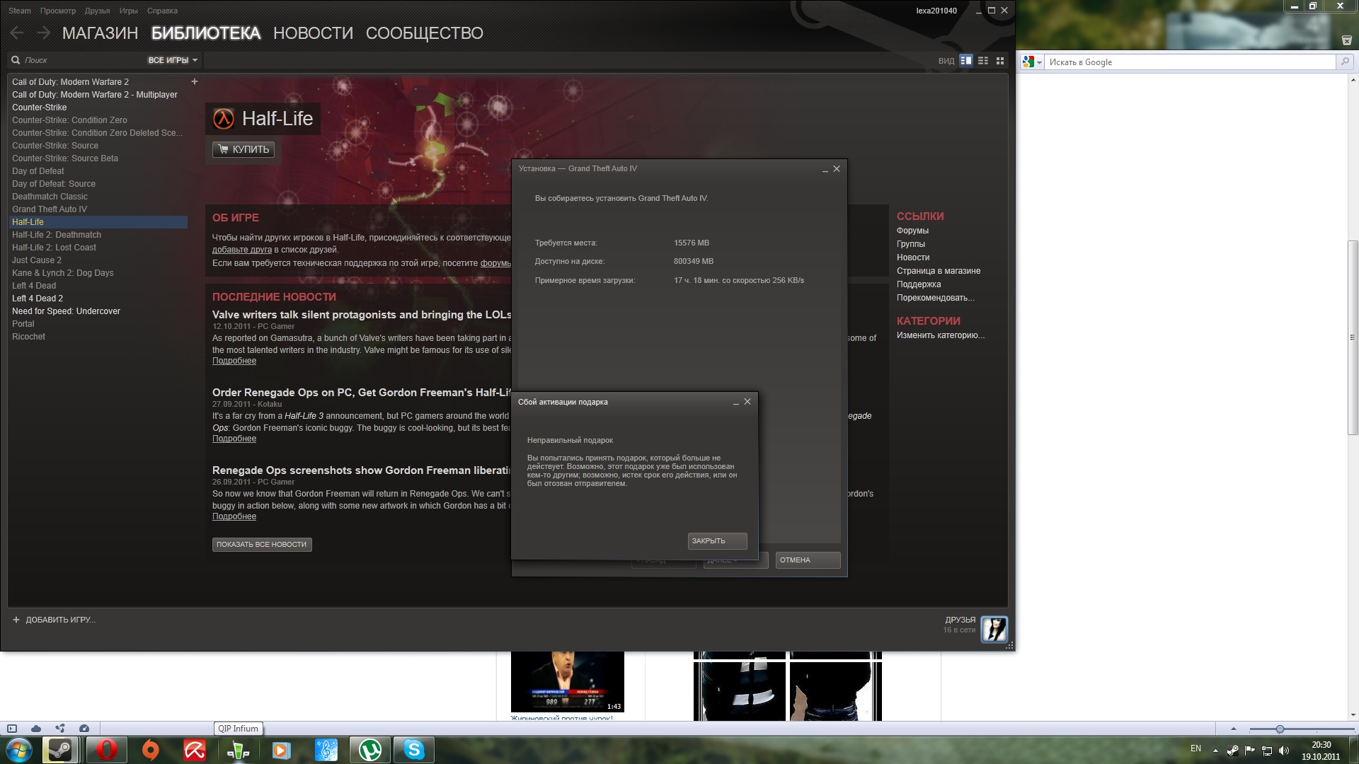Open Google search engine dropdown arrow
Image resolution: width=1359 pixels, height=764 pixels.
click(x=1039, y=62)
